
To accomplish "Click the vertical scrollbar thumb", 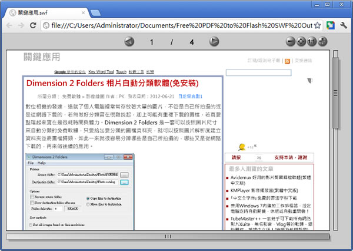I will click(336, 93).
